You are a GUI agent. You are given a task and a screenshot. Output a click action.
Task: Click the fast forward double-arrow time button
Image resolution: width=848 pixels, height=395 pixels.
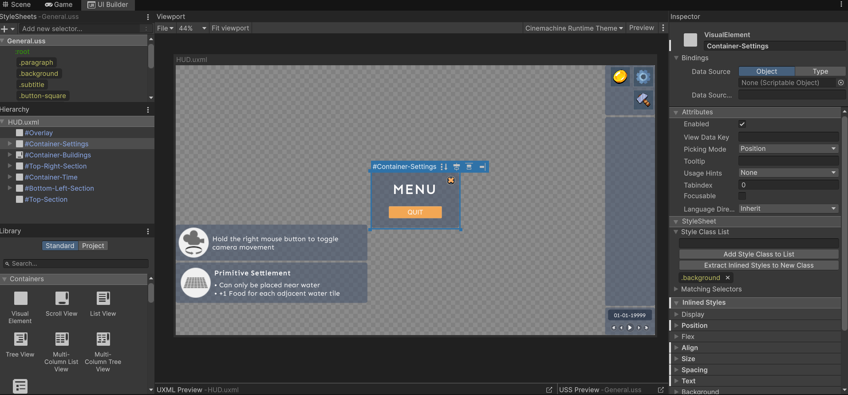pos(646,328)
